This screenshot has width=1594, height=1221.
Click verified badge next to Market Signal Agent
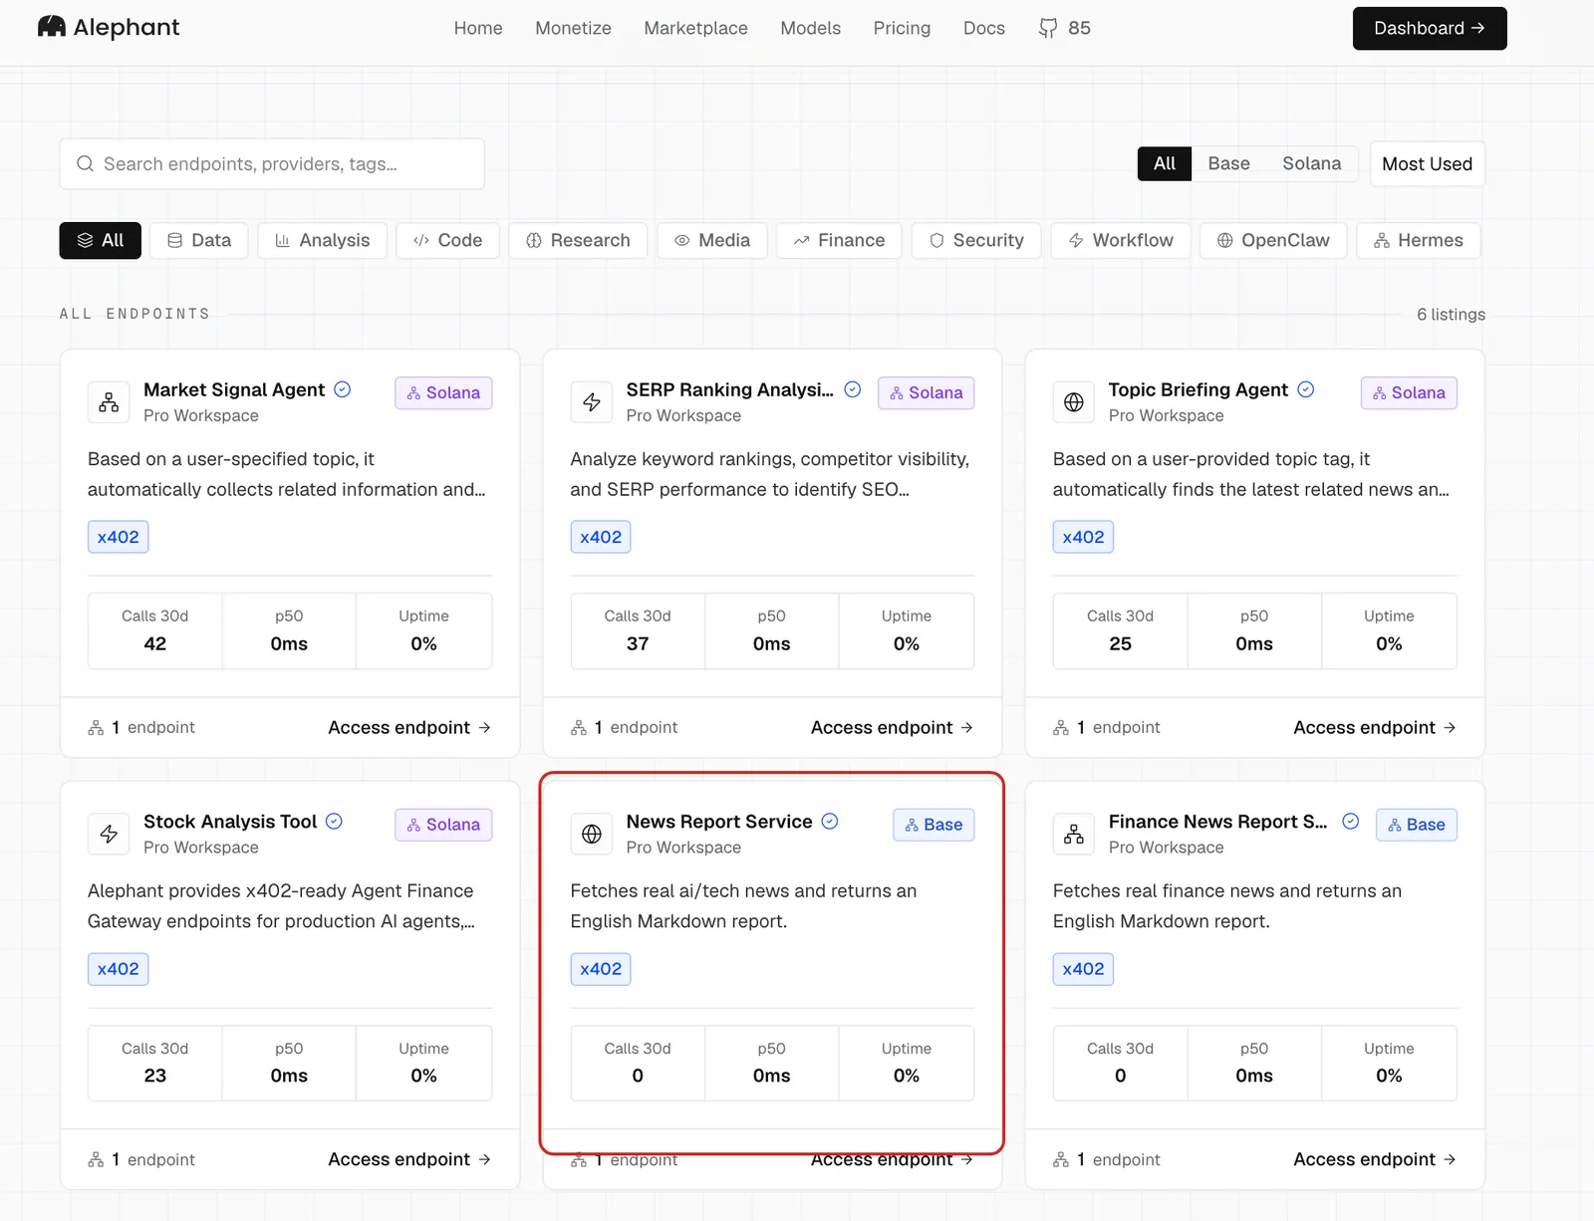click(x=343, y=389)
